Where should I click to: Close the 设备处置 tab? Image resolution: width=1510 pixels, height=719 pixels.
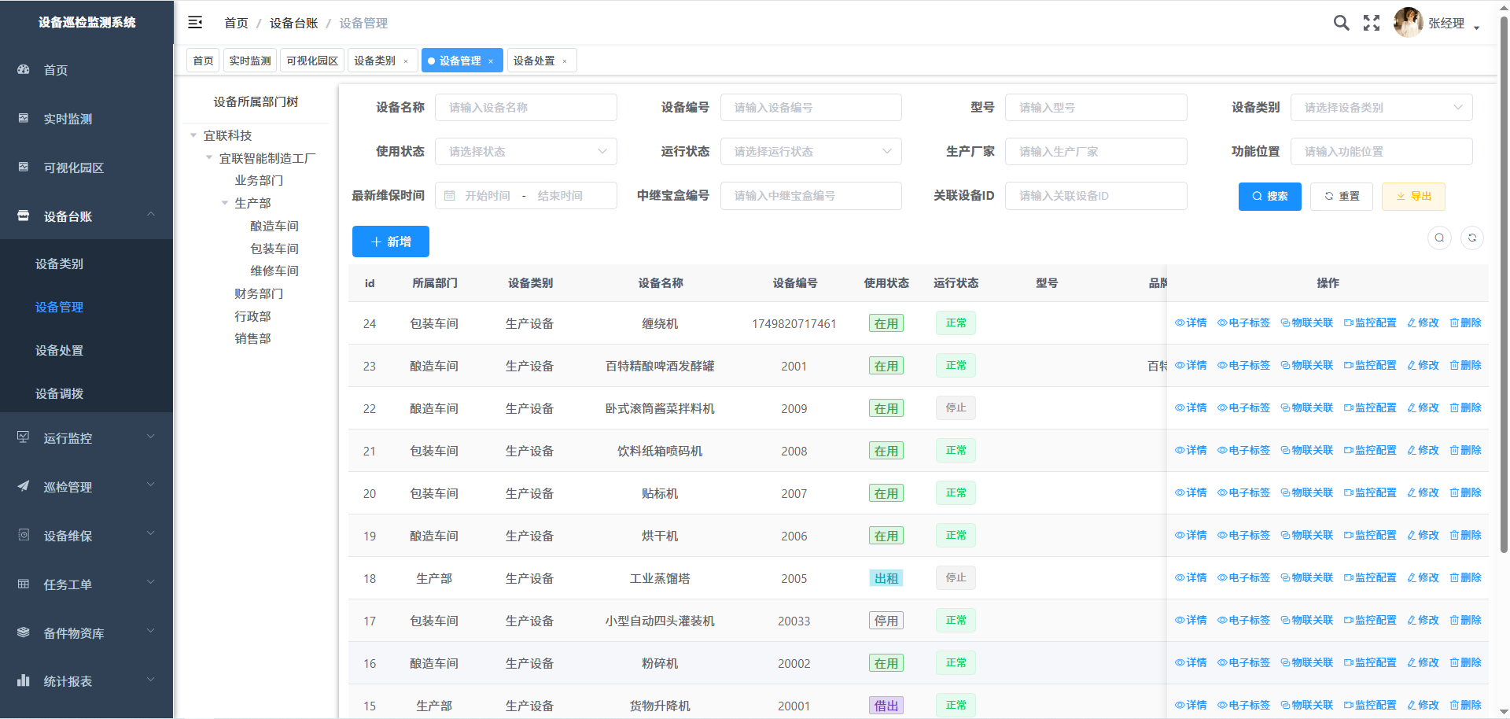point(565,61)
